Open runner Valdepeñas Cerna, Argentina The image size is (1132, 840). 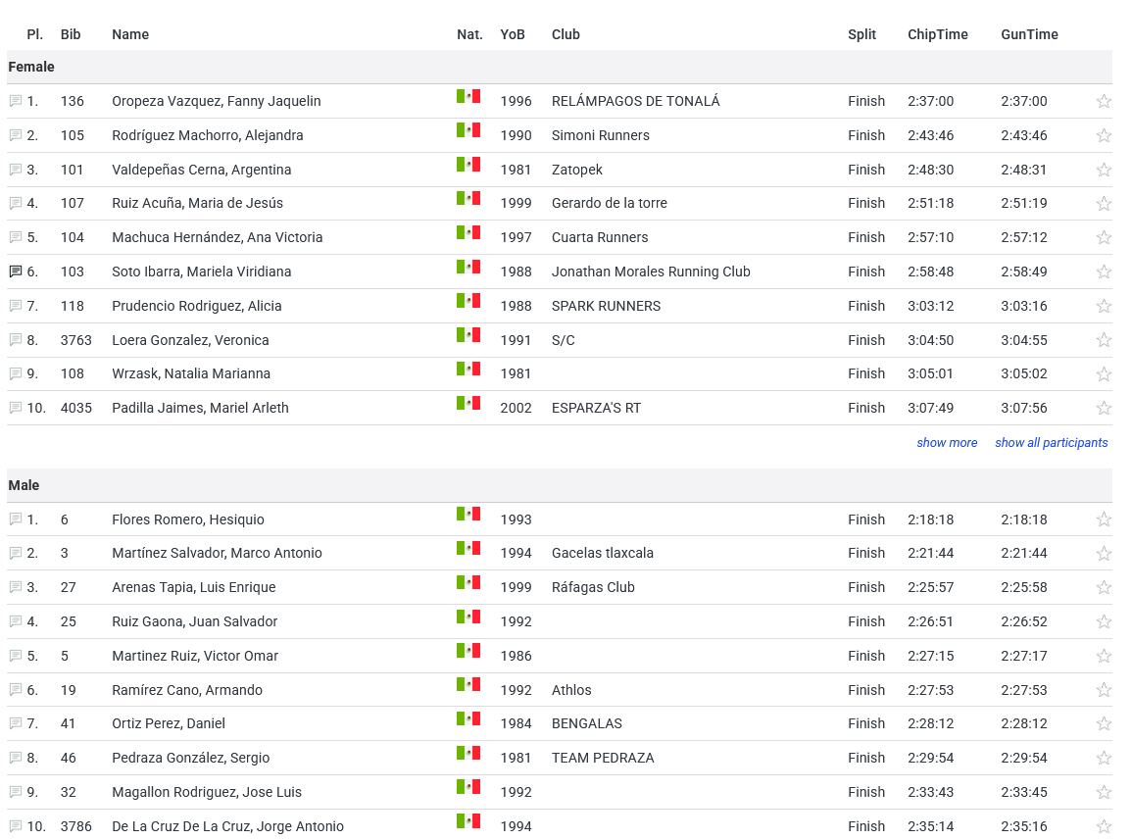tap(201, 170)
